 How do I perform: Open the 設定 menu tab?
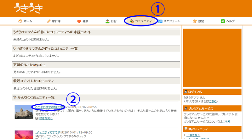(x=198, y=21)
